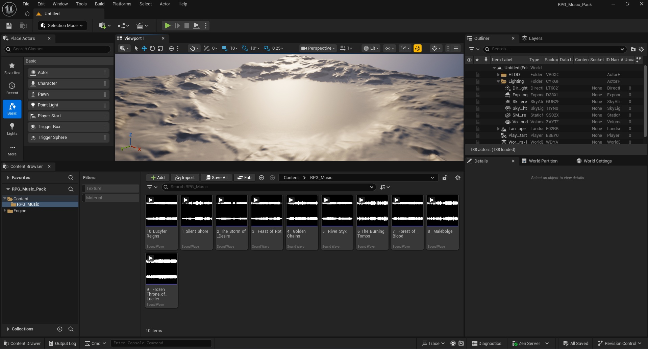The height and width of the screenshot is (349, 648).
Task: Play preview of 8__Malebolge sound wave
Action: pyautogui.click(x=432, y=200)
